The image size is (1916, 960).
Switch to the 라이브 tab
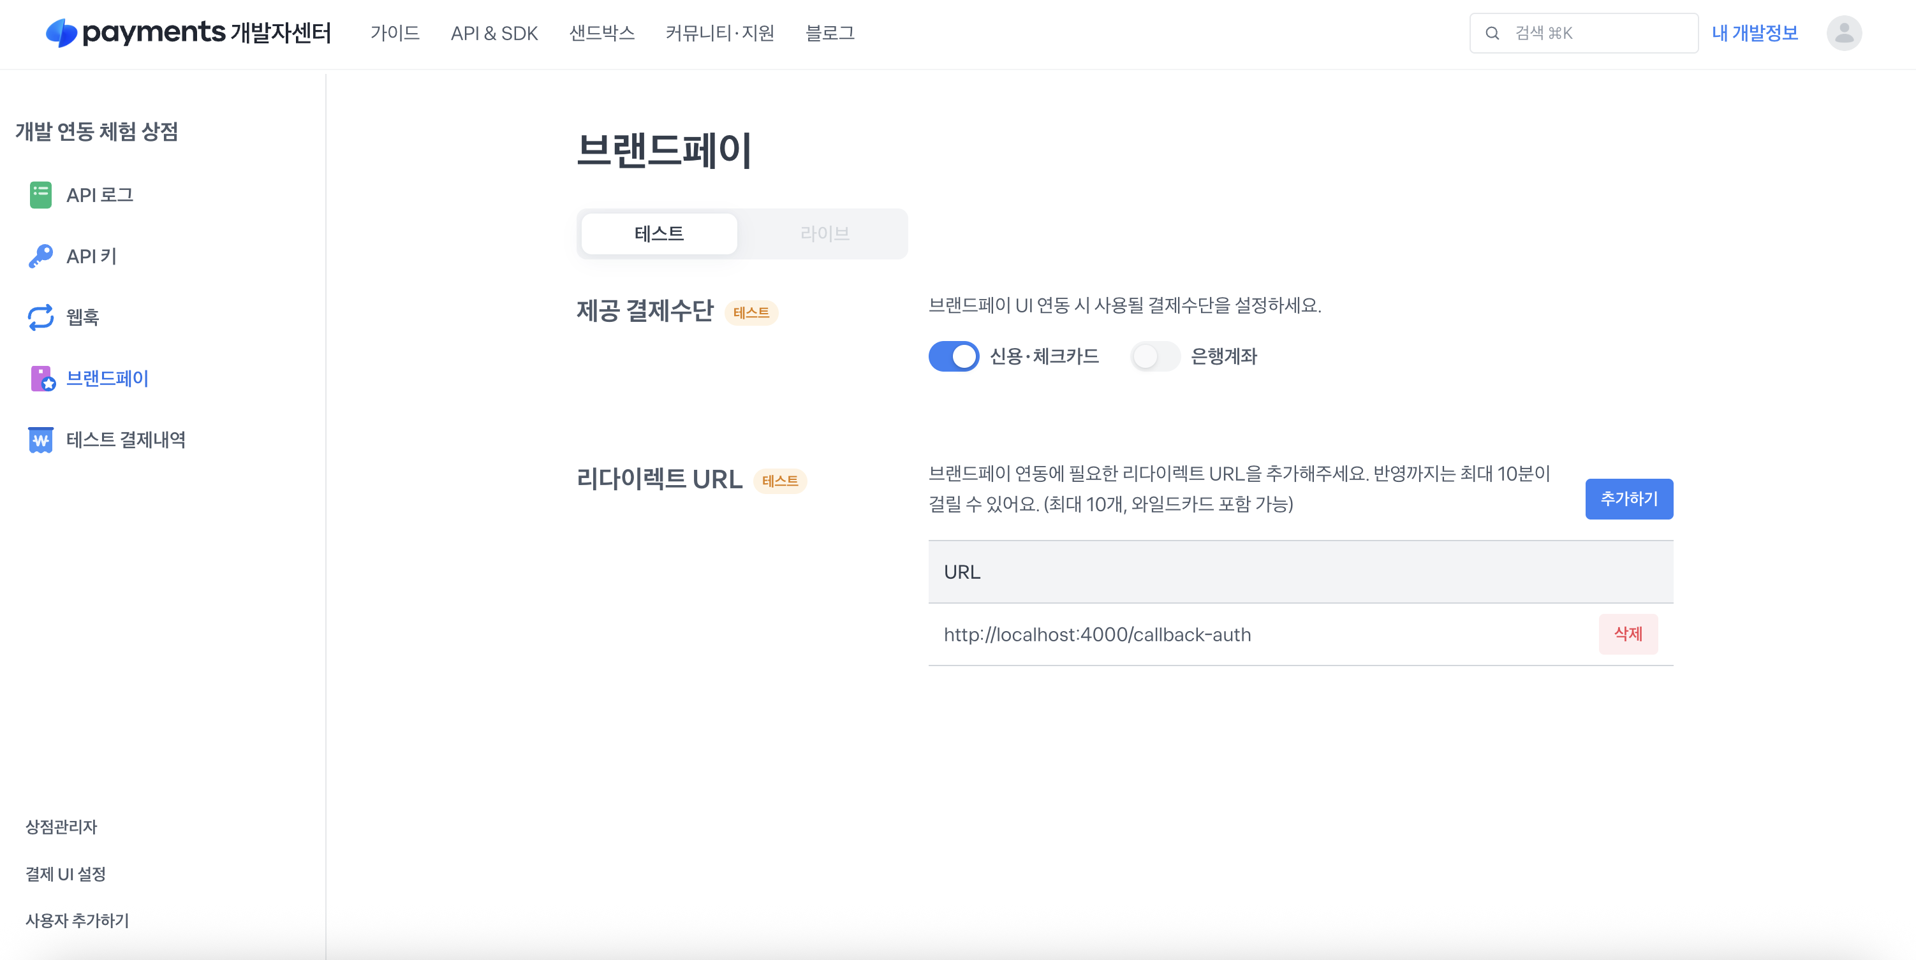pos(824,233)
